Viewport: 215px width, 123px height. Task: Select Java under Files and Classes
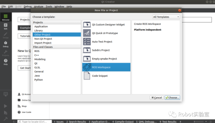[57, 76]
